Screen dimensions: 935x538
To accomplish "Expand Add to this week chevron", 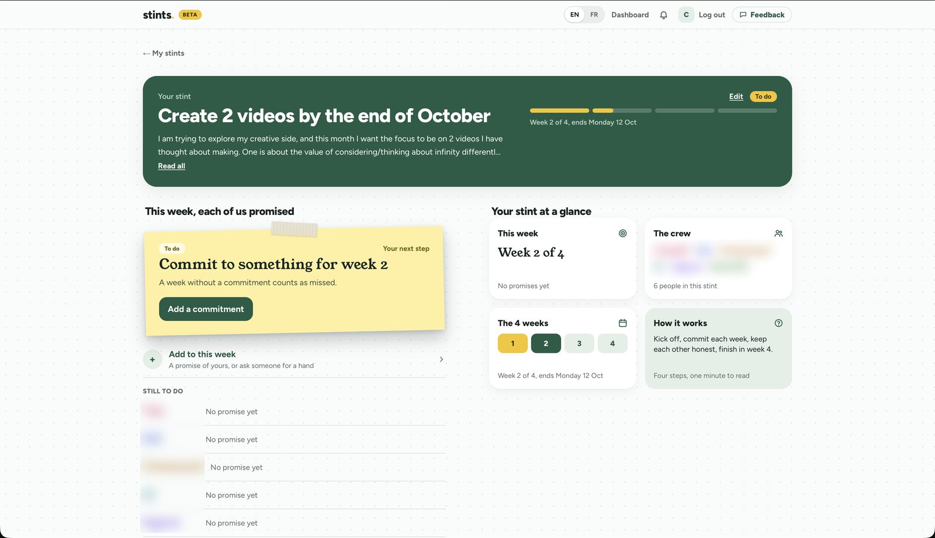I will click(441, 359).
